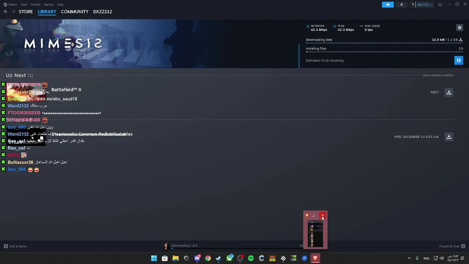This screenshot has height=264, width=469.
Task: Open Friends & Chat
Action: tap(452, 246)
